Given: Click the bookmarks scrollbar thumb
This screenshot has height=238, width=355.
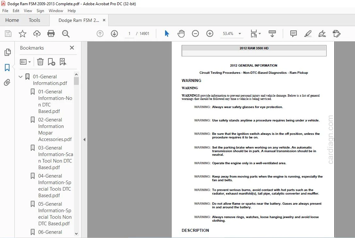Looking at the screenshot, I should (x=76, y=81).
